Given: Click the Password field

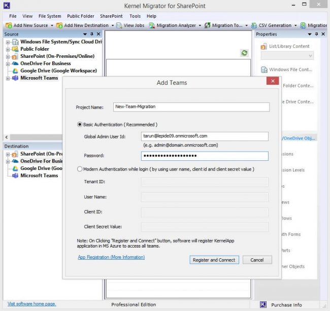Looking at the screenshot, I should (205, 156).
